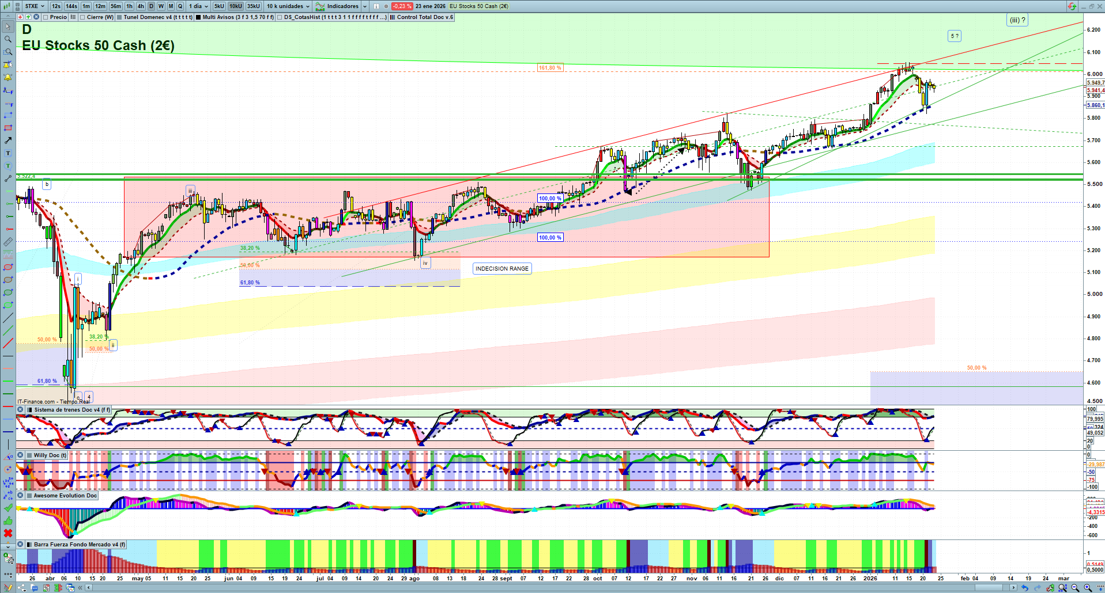Select the black diagonal line tool
1105x593 pixels.
(x=8, y=318)
